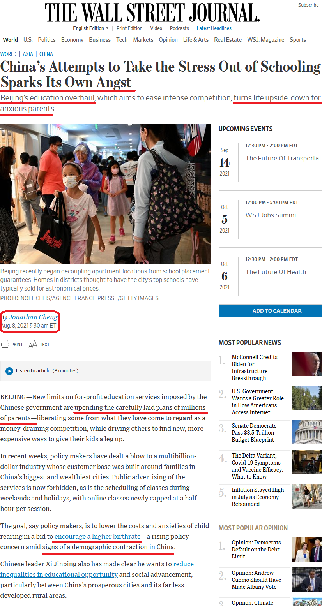Viewport: 322px width, 606px height.
Task: Click the TEXT size label
Action: click(45, 345)
